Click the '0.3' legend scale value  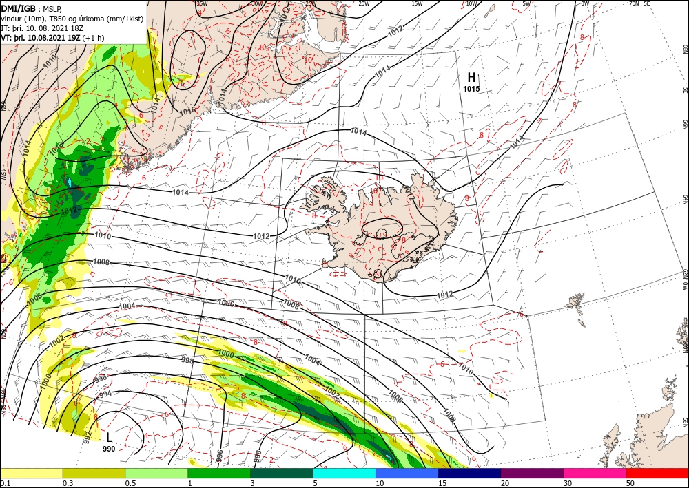(68, 483)
